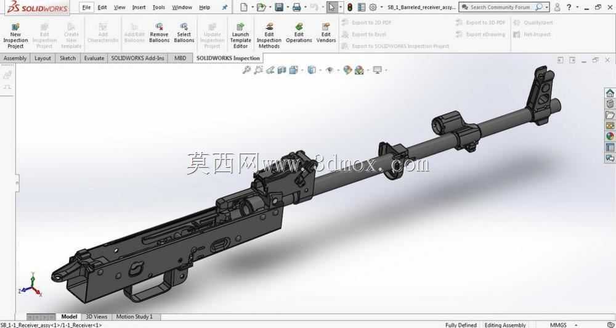
Task: Switch to Assembly tab
Action: 15,58
